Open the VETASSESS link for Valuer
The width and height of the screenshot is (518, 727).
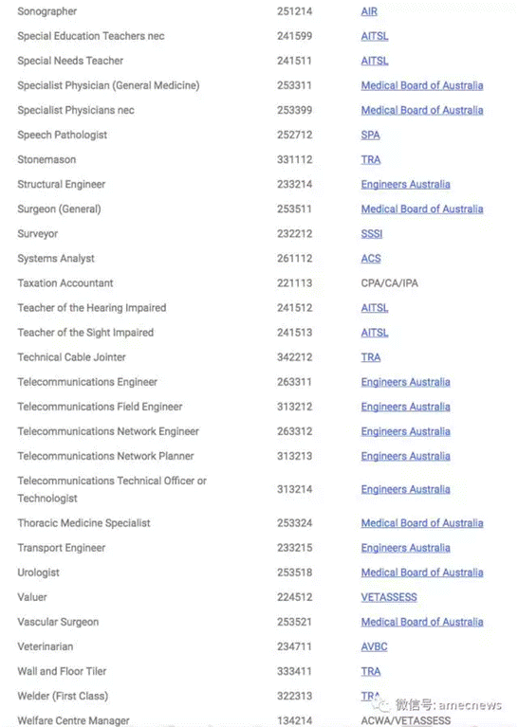[x=389, y=597]
